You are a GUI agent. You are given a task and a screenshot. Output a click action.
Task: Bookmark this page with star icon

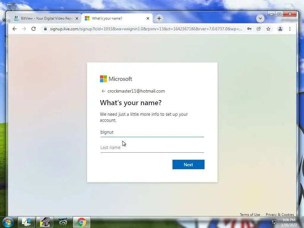(268, 29)
